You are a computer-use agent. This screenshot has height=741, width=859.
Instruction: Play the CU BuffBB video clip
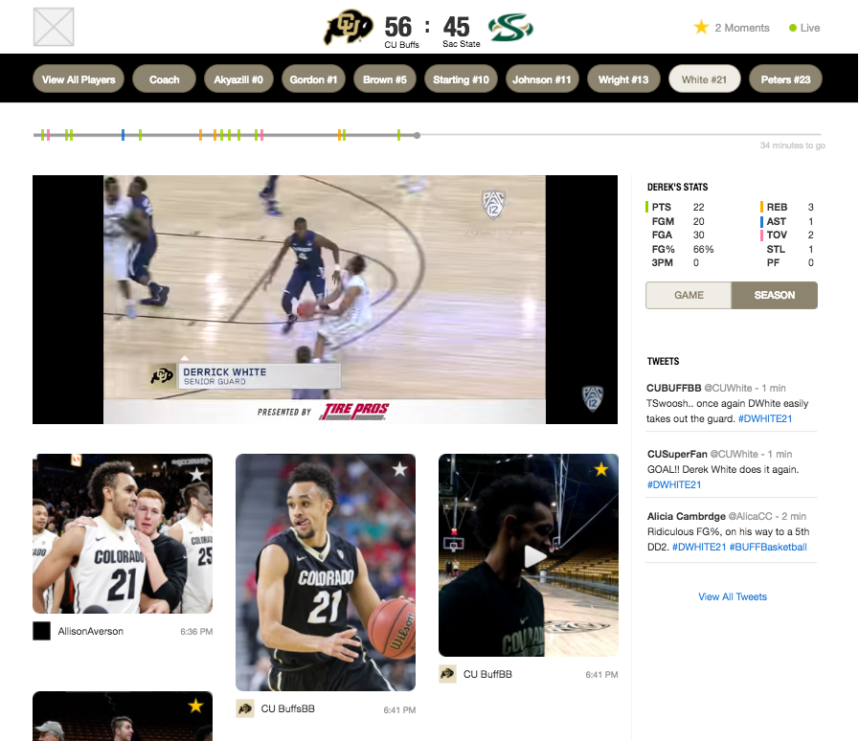click(x=534, y=557)
